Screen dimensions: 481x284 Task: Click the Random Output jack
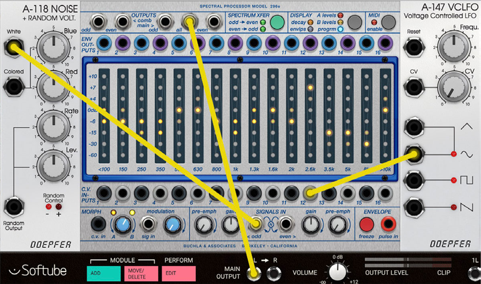[x=14, y=208]
